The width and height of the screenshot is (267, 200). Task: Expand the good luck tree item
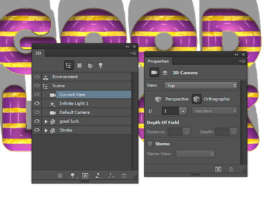click(x=46, y=121)
